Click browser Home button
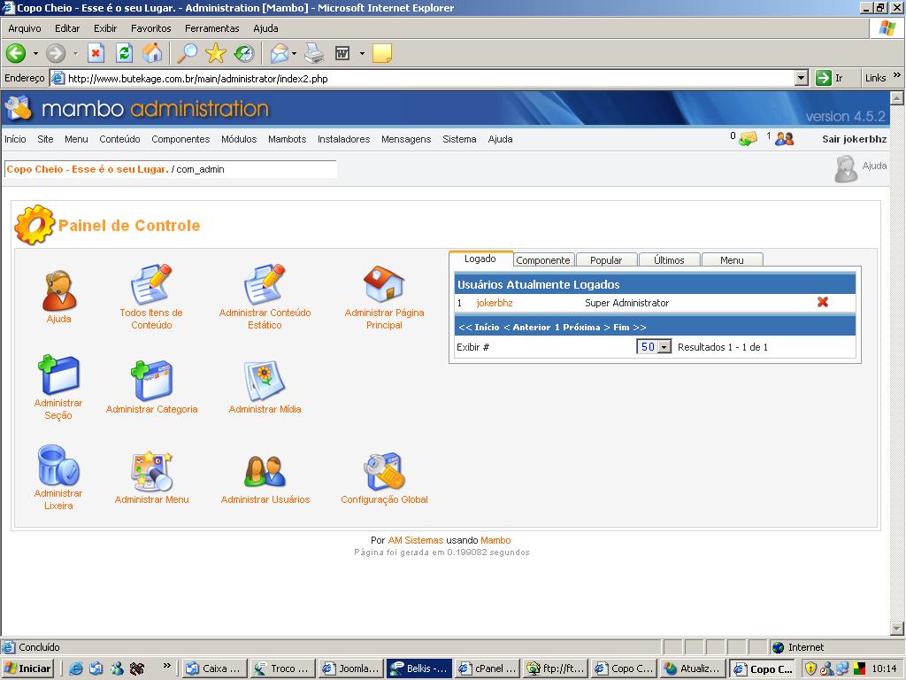Screen dimensions: 906x680 click(x=152, y=53)
